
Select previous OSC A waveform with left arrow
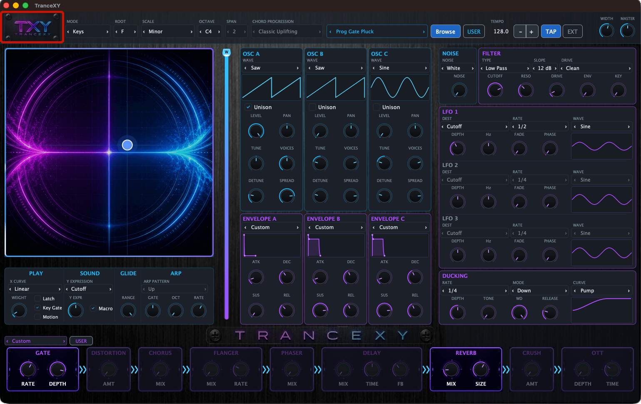[245, 68]
